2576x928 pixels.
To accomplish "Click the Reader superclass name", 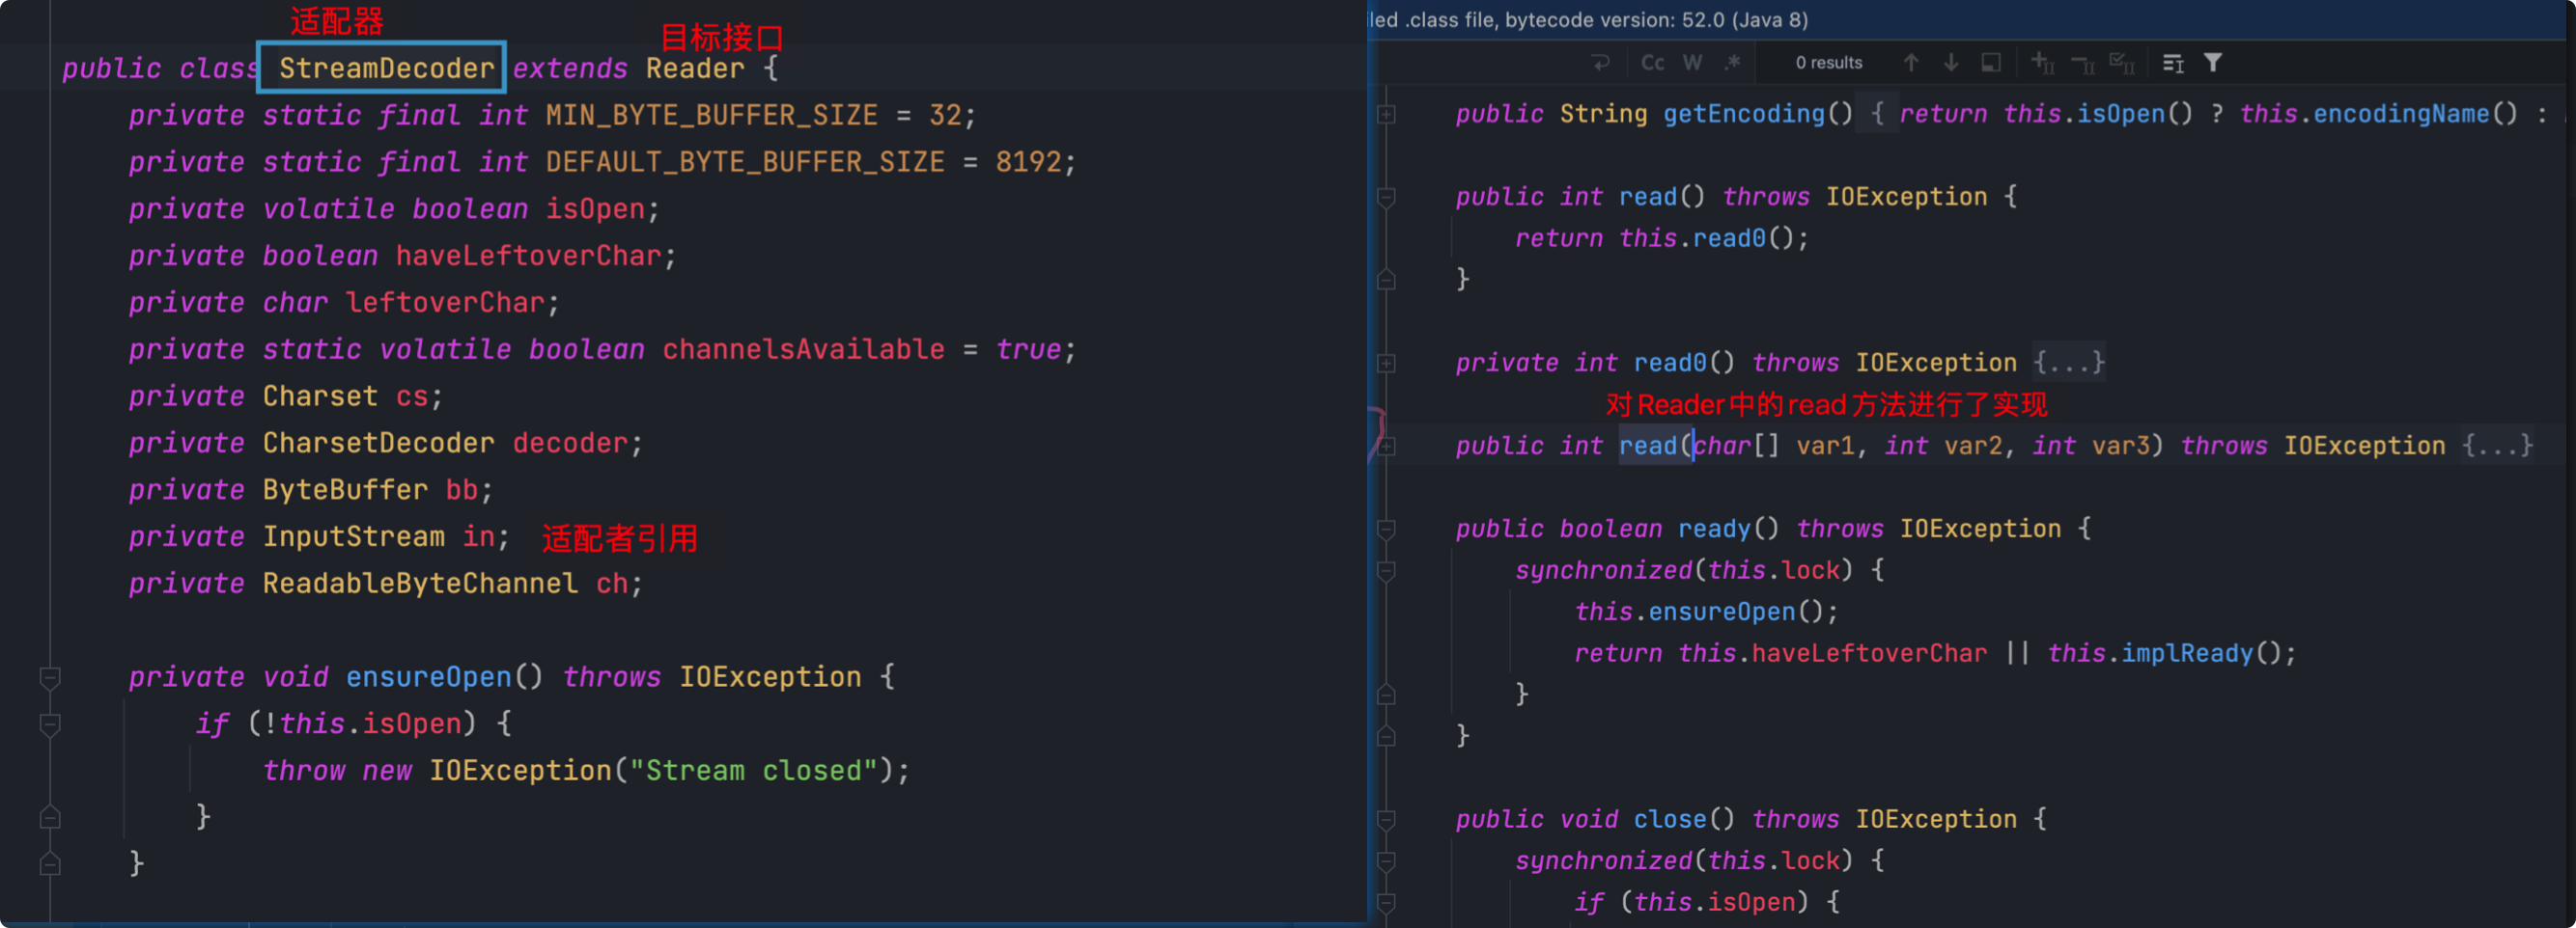I will (695, 68).
